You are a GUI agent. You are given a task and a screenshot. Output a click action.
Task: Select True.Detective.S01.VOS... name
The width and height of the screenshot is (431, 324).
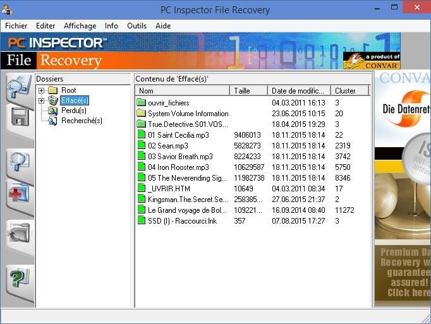[x=188, y=124]
